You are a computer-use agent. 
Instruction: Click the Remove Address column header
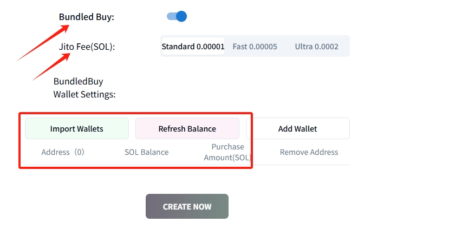309,152
